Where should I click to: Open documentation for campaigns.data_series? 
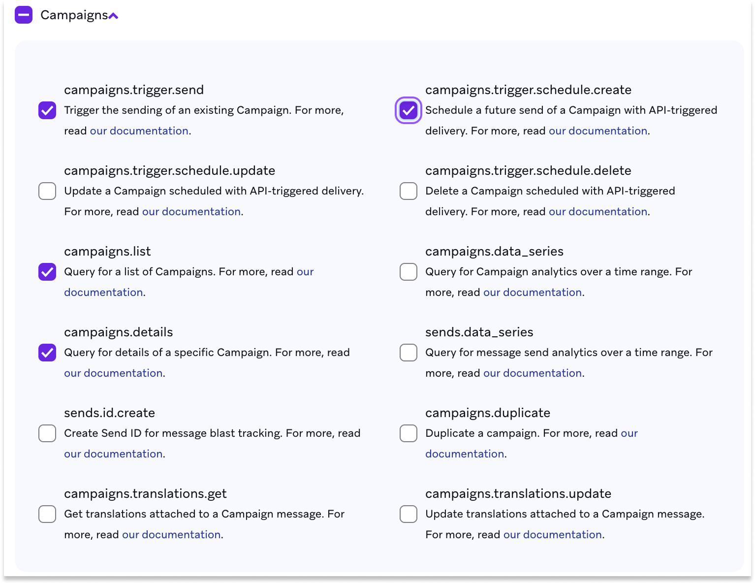tap(532, 292)
